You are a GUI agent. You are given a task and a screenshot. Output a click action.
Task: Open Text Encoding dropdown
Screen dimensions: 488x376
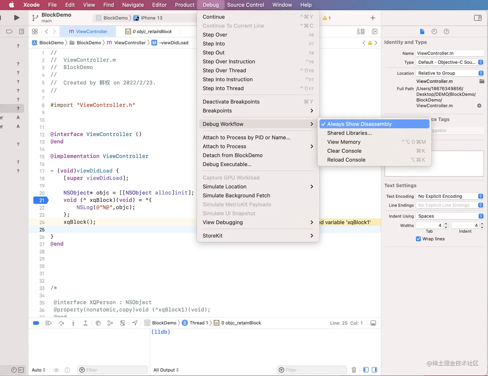(450, 196)
